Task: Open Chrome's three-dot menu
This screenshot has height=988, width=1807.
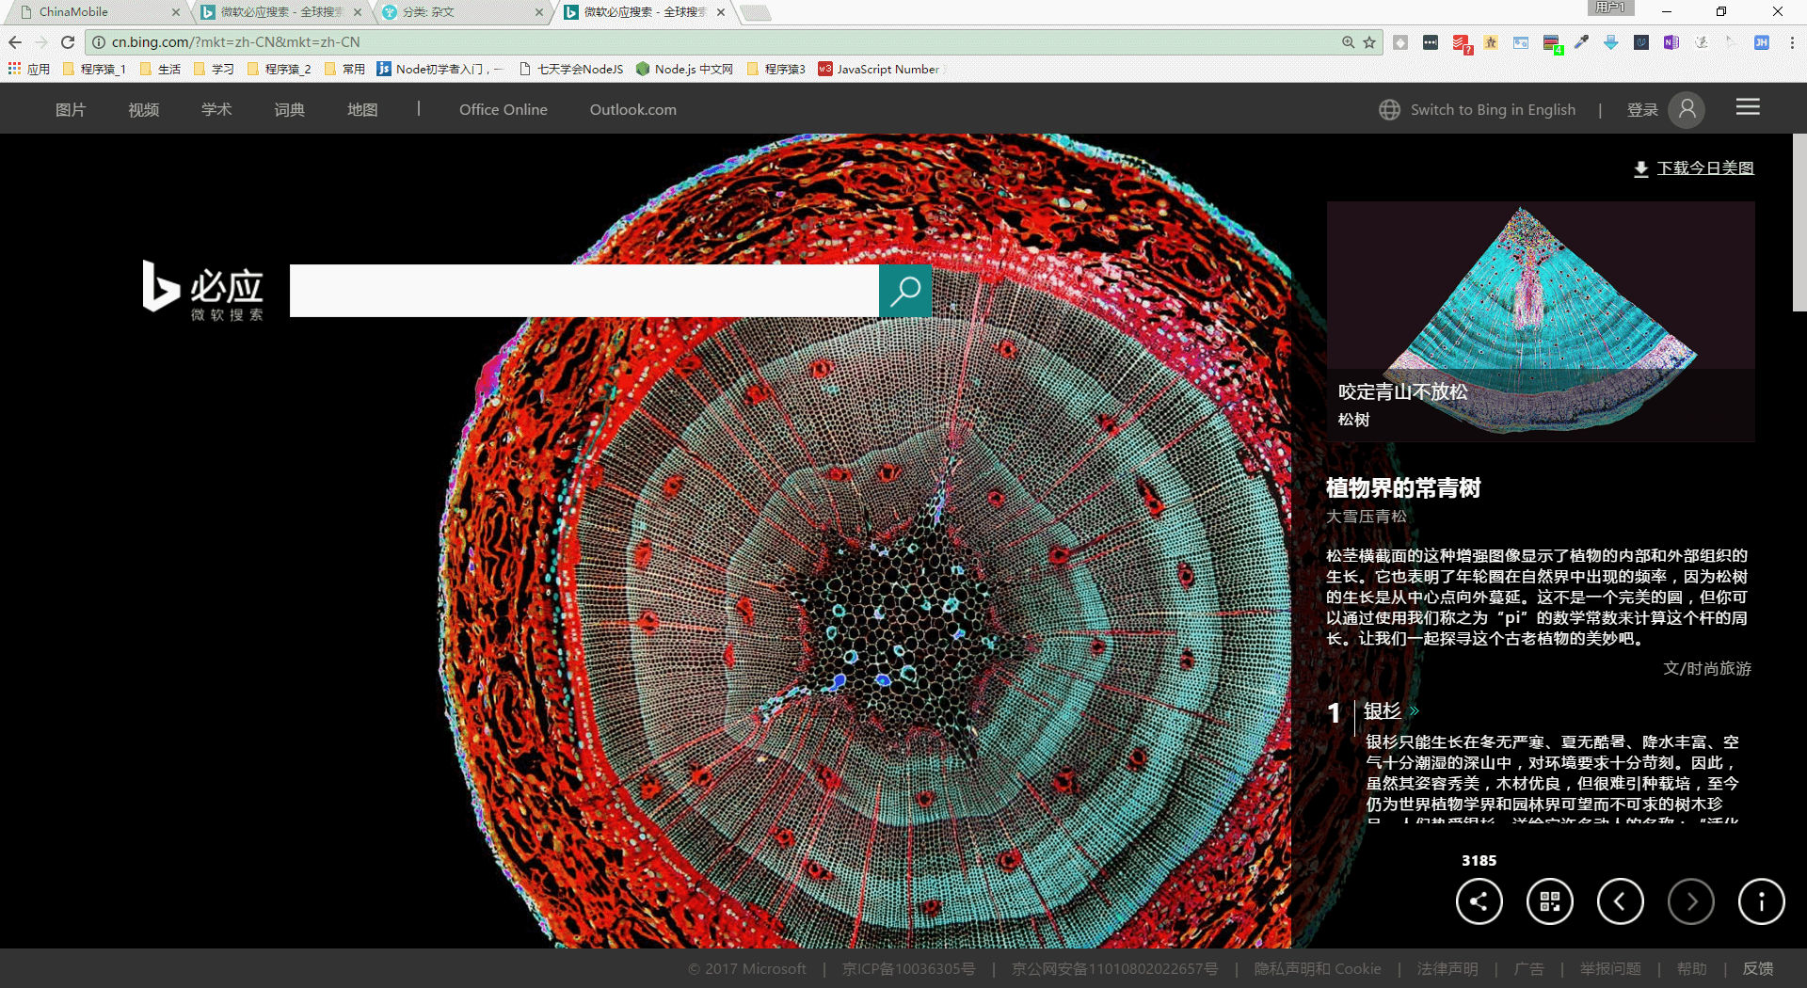Action: [x=1792, y=42]
